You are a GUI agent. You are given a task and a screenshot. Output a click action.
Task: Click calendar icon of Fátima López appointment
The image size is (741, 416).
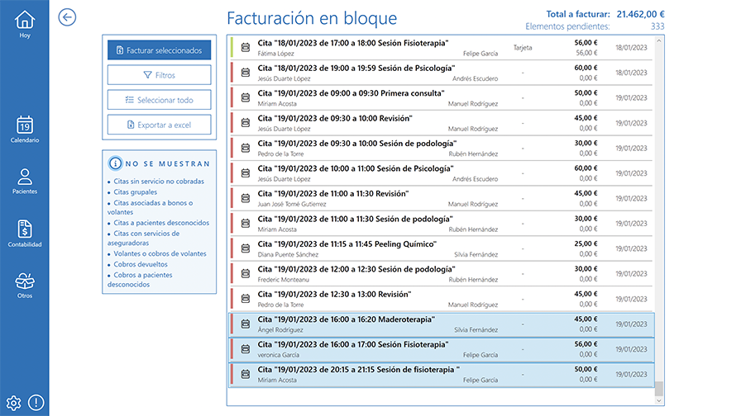click(x=246, y=47)
